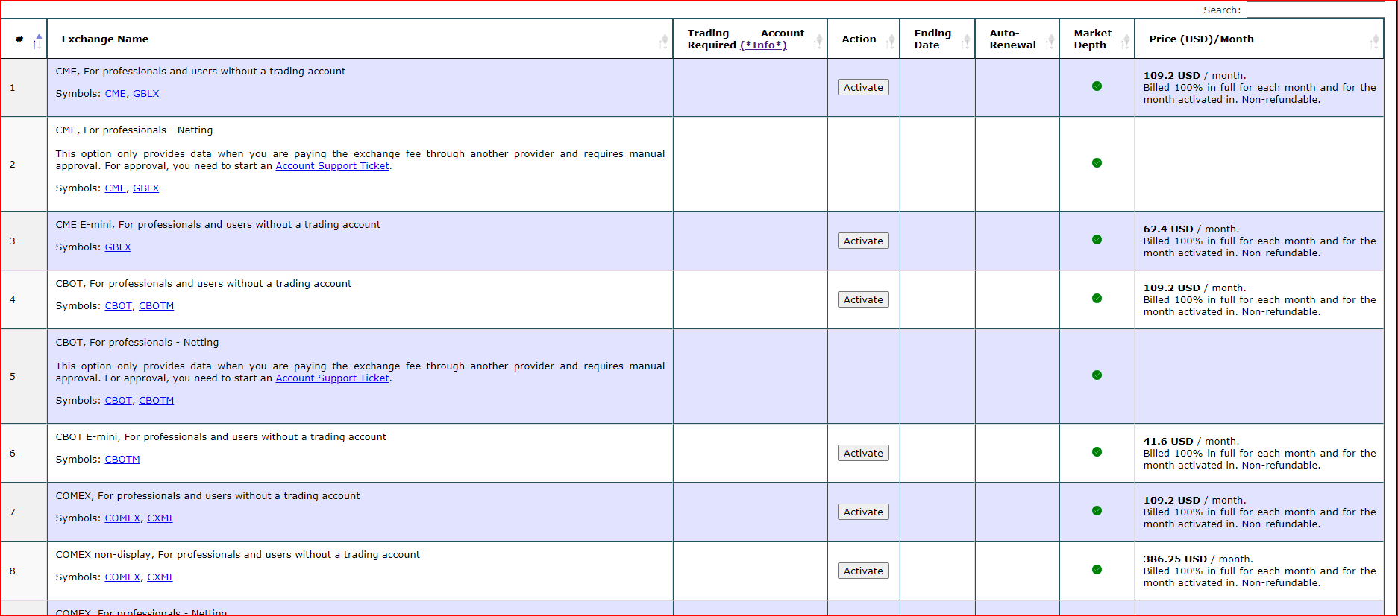This screenshot has width=1398, height=616.
Task: Click the green dot for CBOT Netting row
Action: tap(1097, 375)
